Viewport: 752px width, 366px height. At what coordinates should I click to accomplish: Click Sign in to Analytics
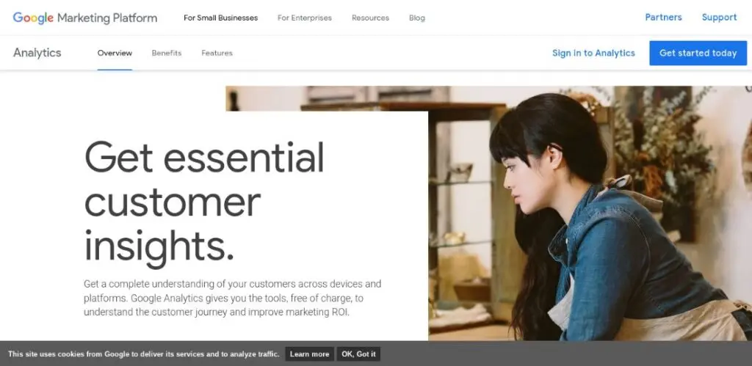pos(593,53)
